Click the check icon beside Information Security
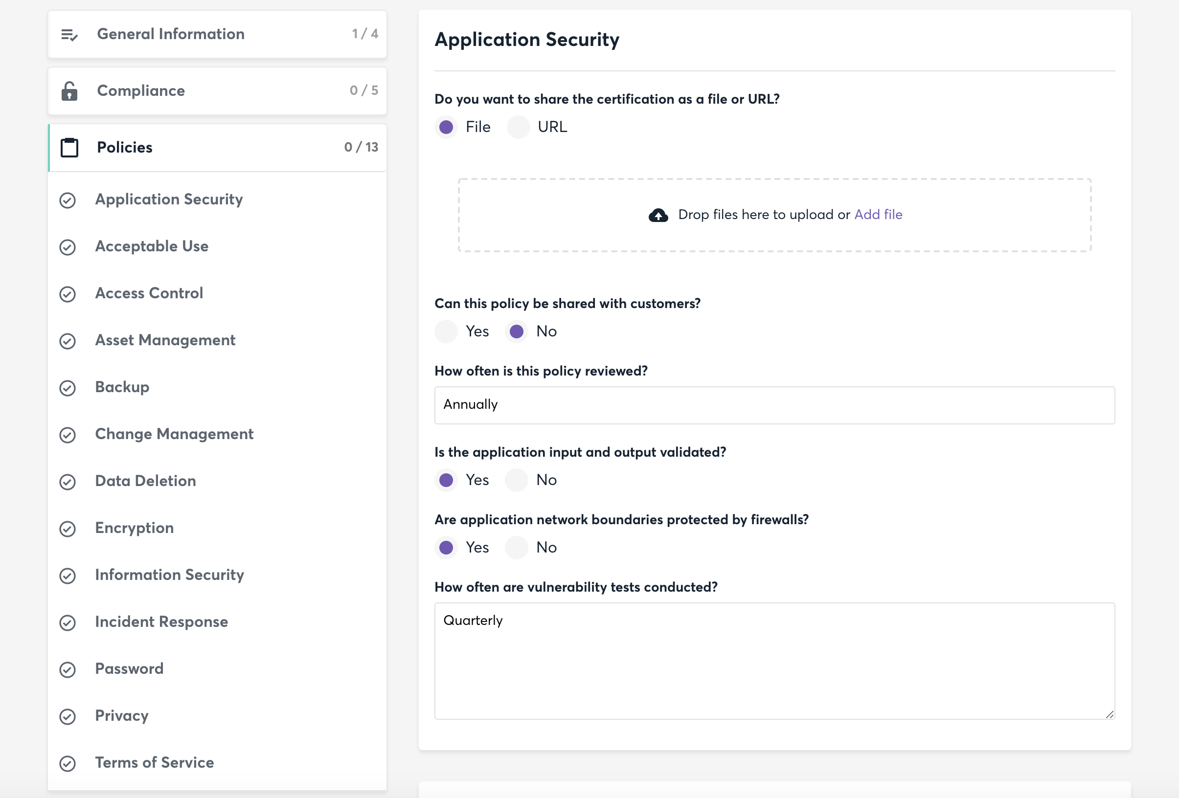This screenshot has width=1179, height=798. coord(68,576)
